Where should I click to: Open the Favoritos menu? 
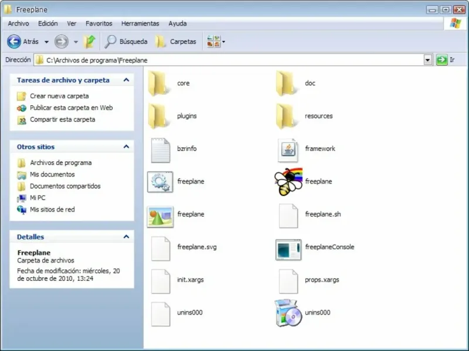pos(99,23)
